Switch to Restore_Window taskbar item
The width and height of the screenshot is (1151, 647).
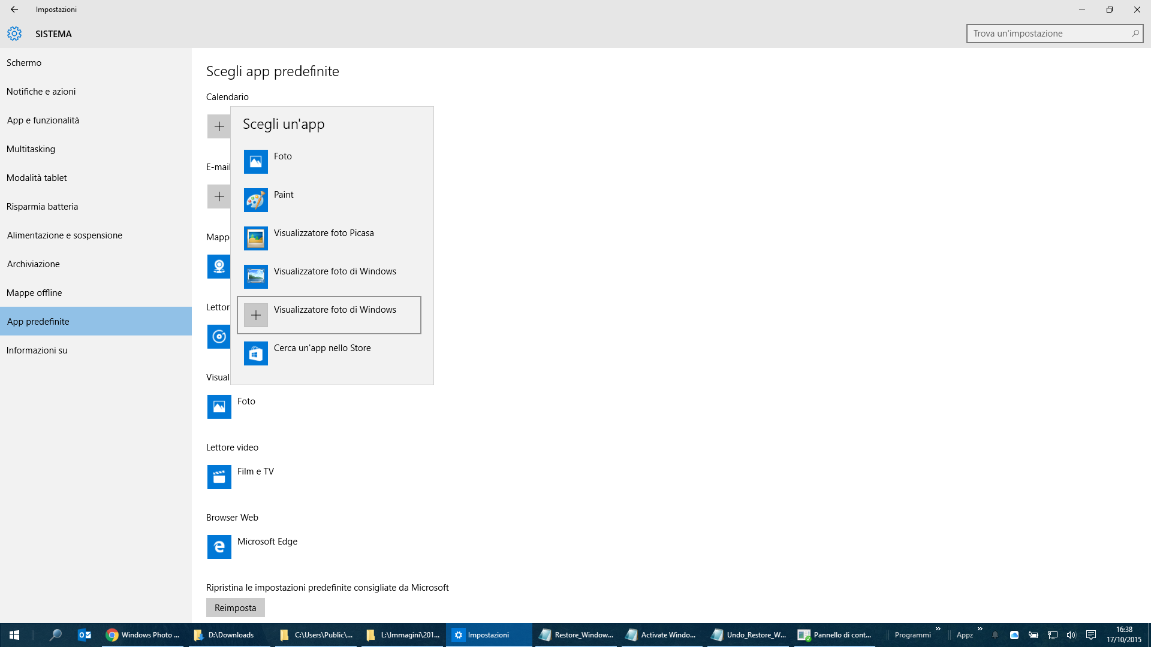coord(577,635)
